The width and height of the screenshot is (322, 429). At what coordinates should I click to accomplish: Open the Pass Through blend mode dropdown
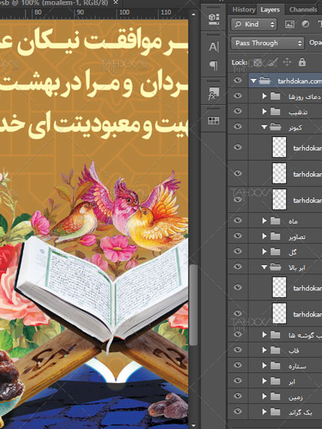pyautogui.click(x=268, y=43)
